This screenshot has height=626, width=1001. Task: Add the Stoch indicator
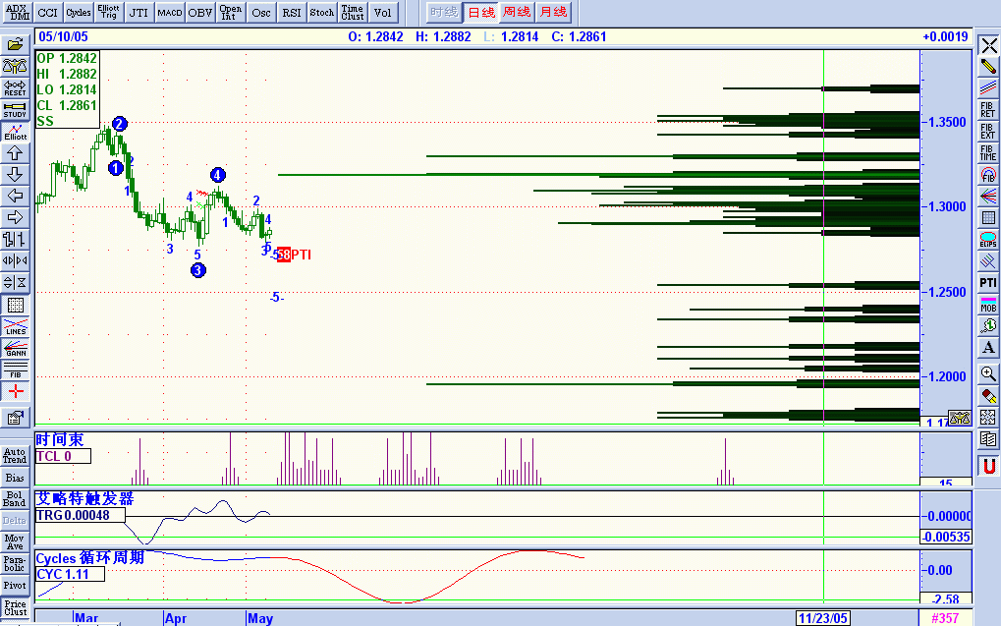coord(322,12)
